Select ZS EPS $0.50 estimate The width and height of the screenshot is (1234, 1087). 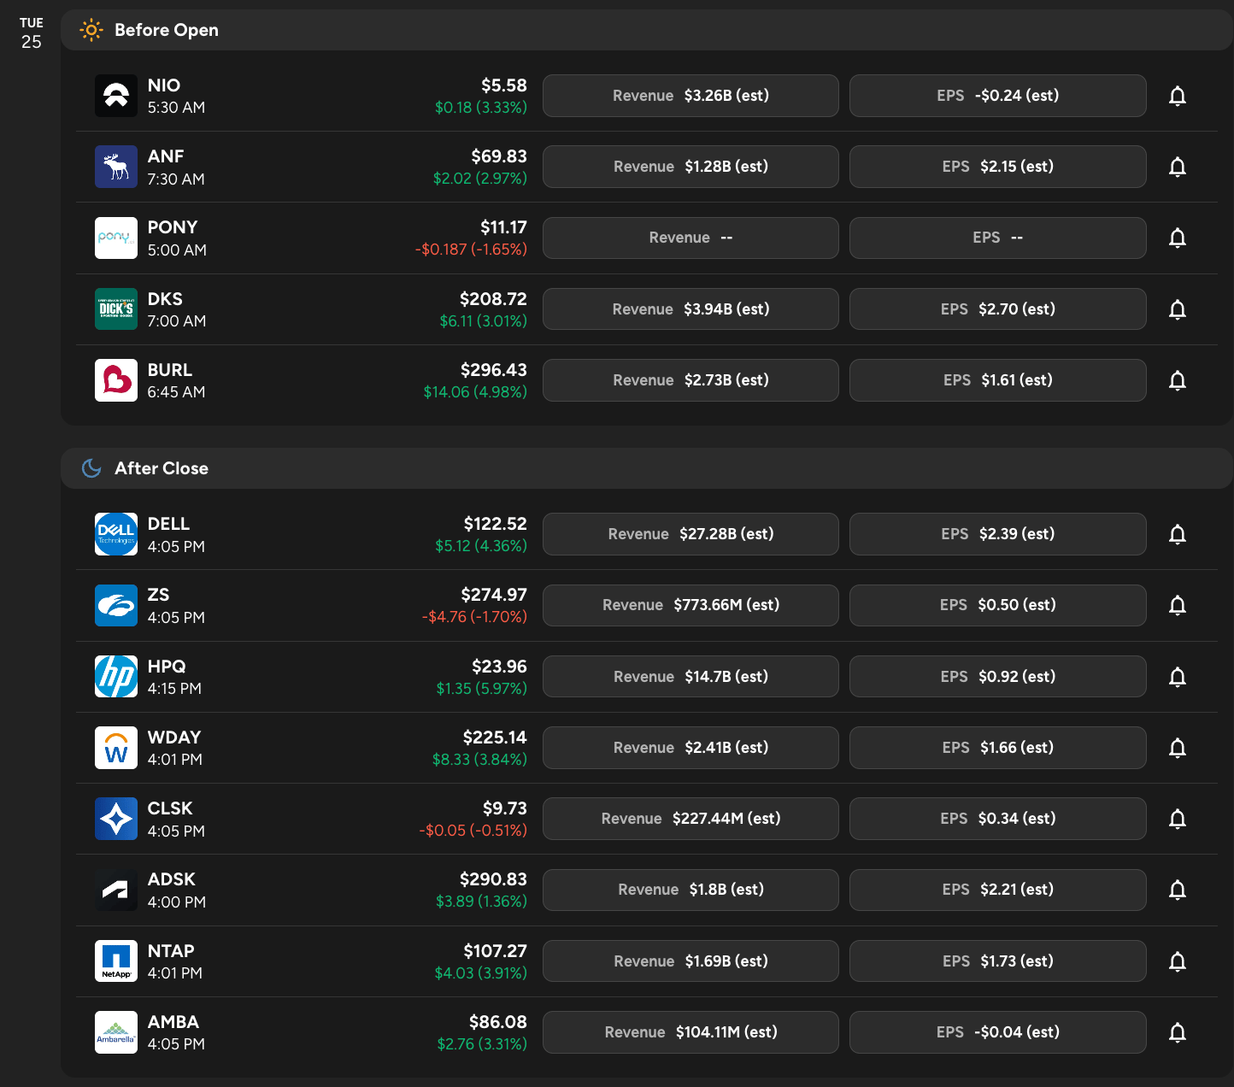998,605
